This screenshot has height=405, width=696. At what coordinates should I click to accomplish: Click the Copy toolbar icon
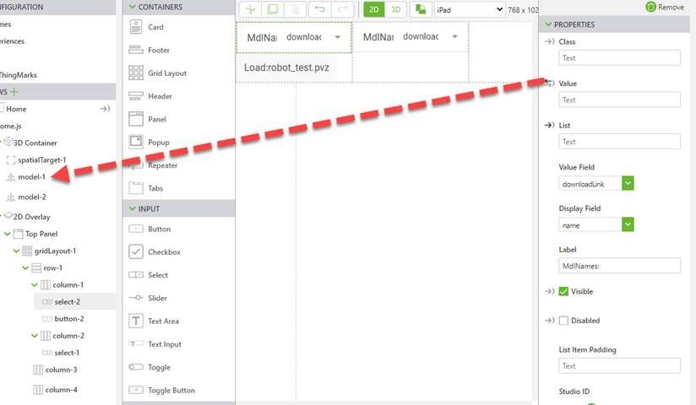coord(273,9)
